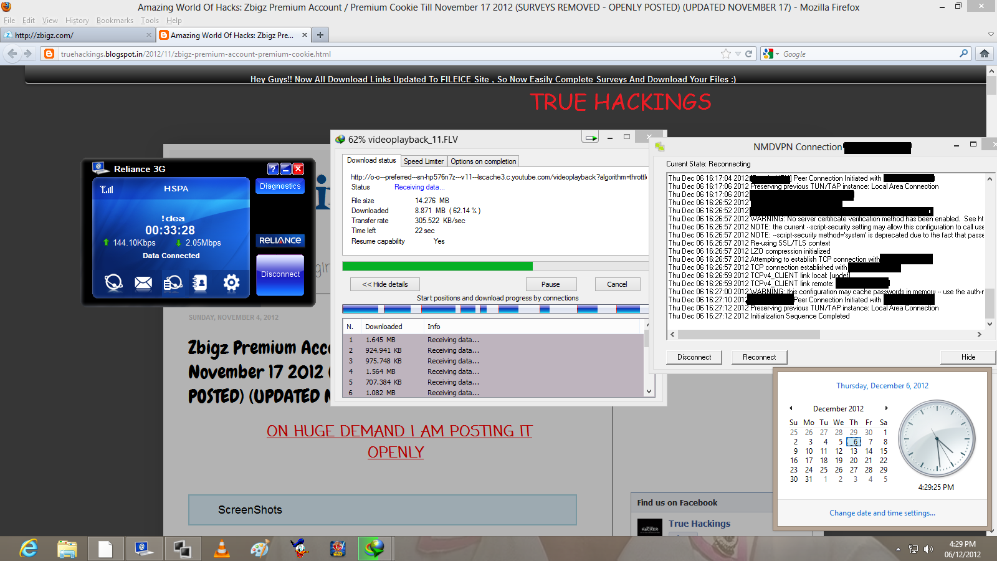Open the Reliance 3G internet browser icon
Viewport: 997px width, 561px height.
pos(113,283)
